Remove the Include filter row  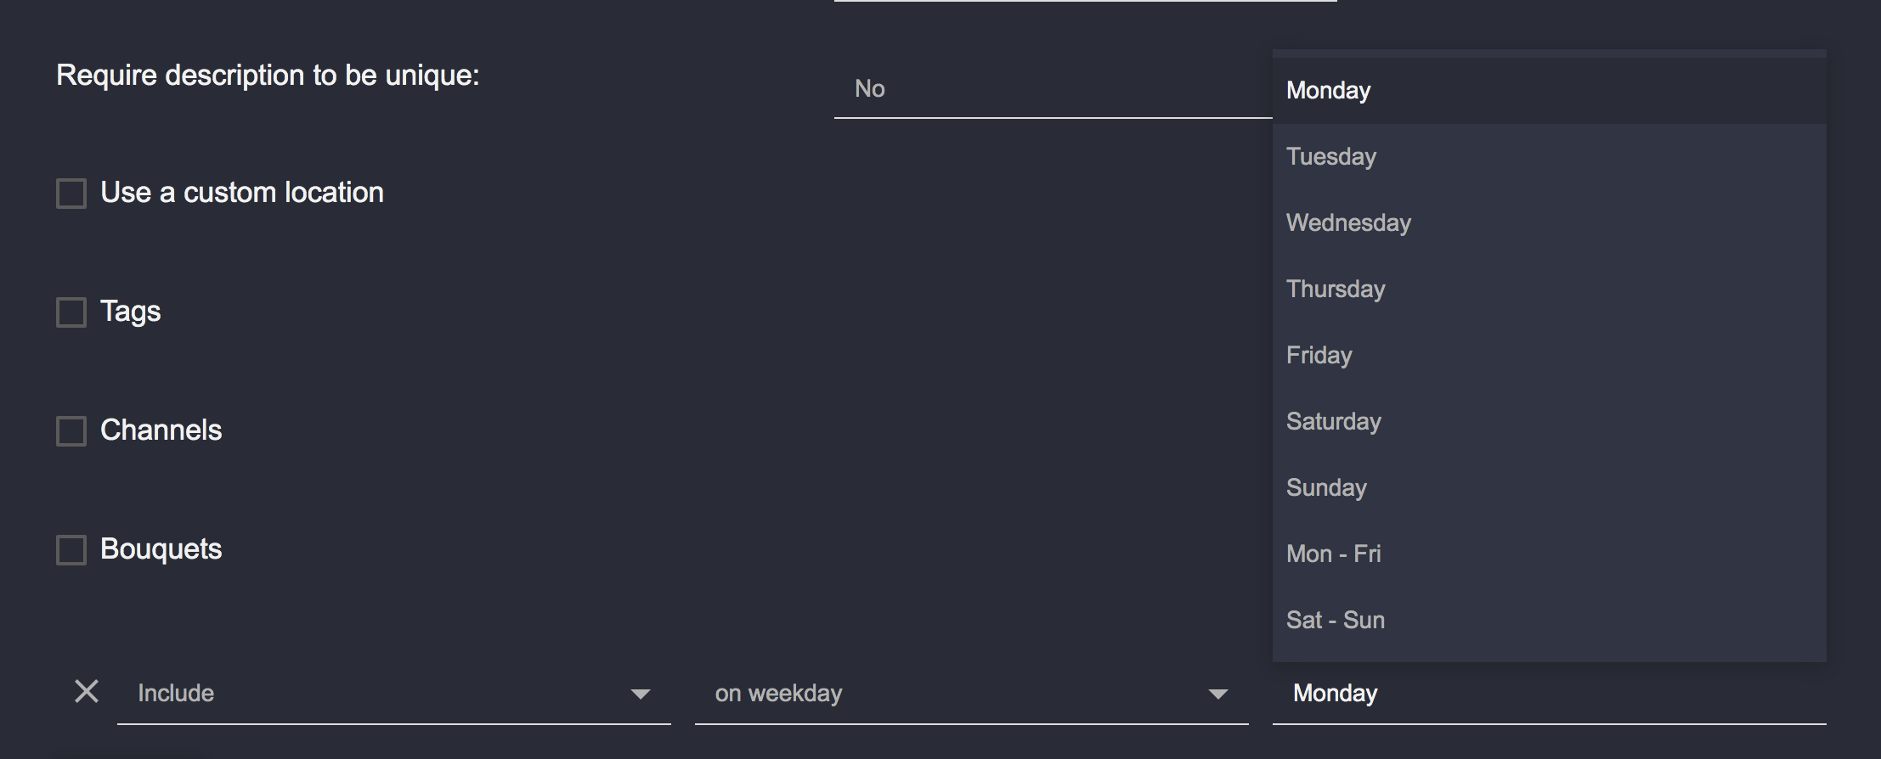pyautogui.click(x=86, y=693)
